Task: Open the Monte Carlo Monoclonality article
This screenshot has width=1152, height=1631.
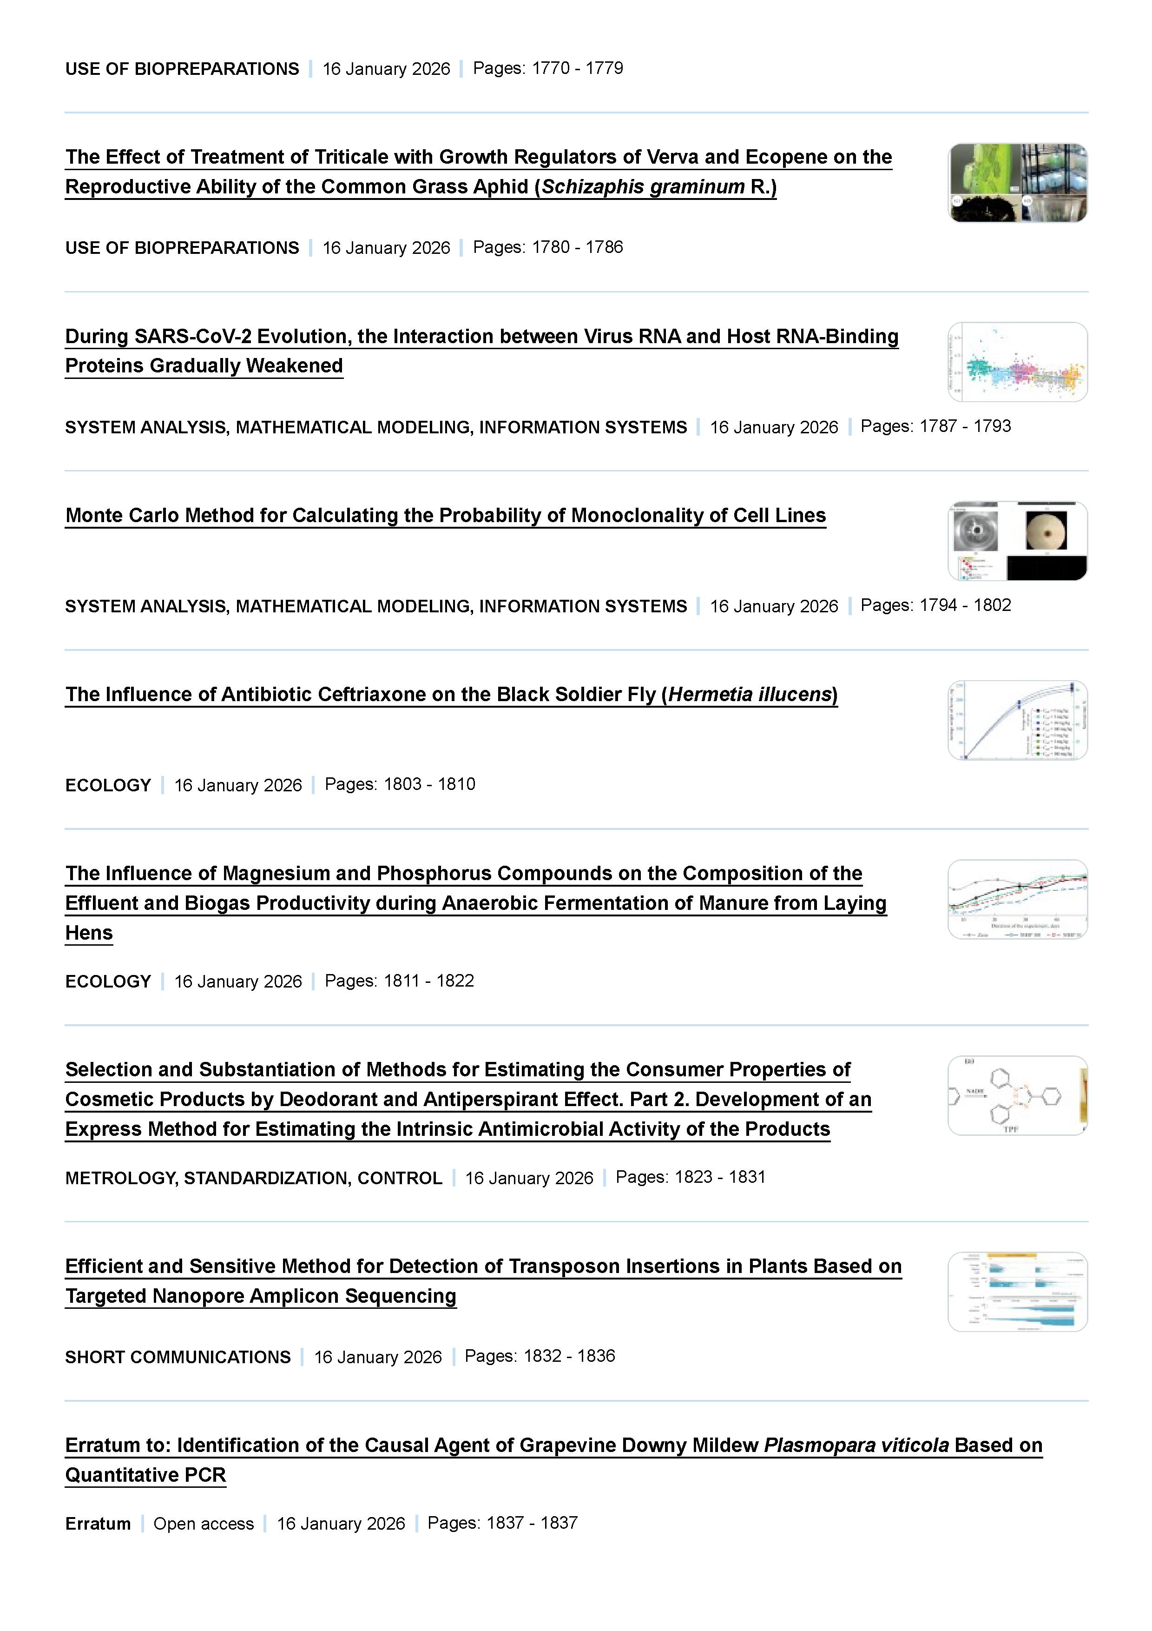Action: [445, 515]
